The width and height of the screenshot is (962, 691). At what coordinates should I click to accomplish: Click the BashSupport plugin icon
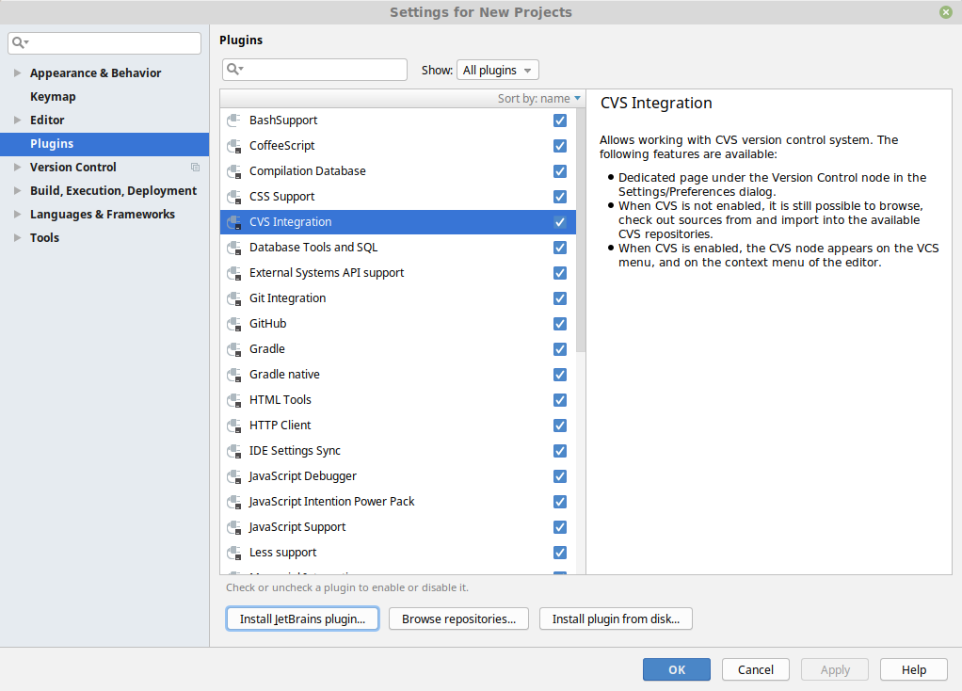click(233, 121)
